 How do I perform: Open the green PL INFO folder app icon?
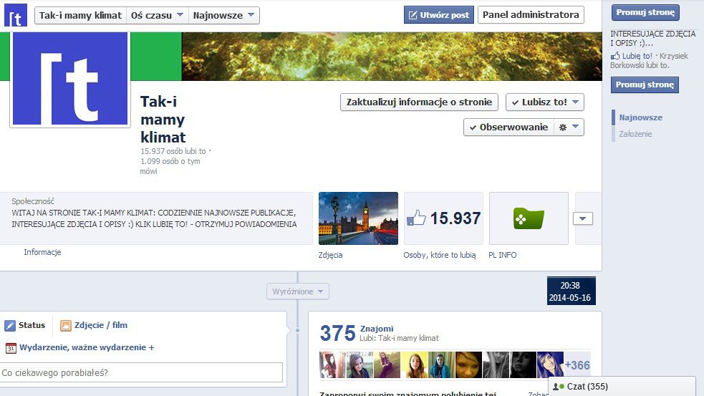point(529,218)
